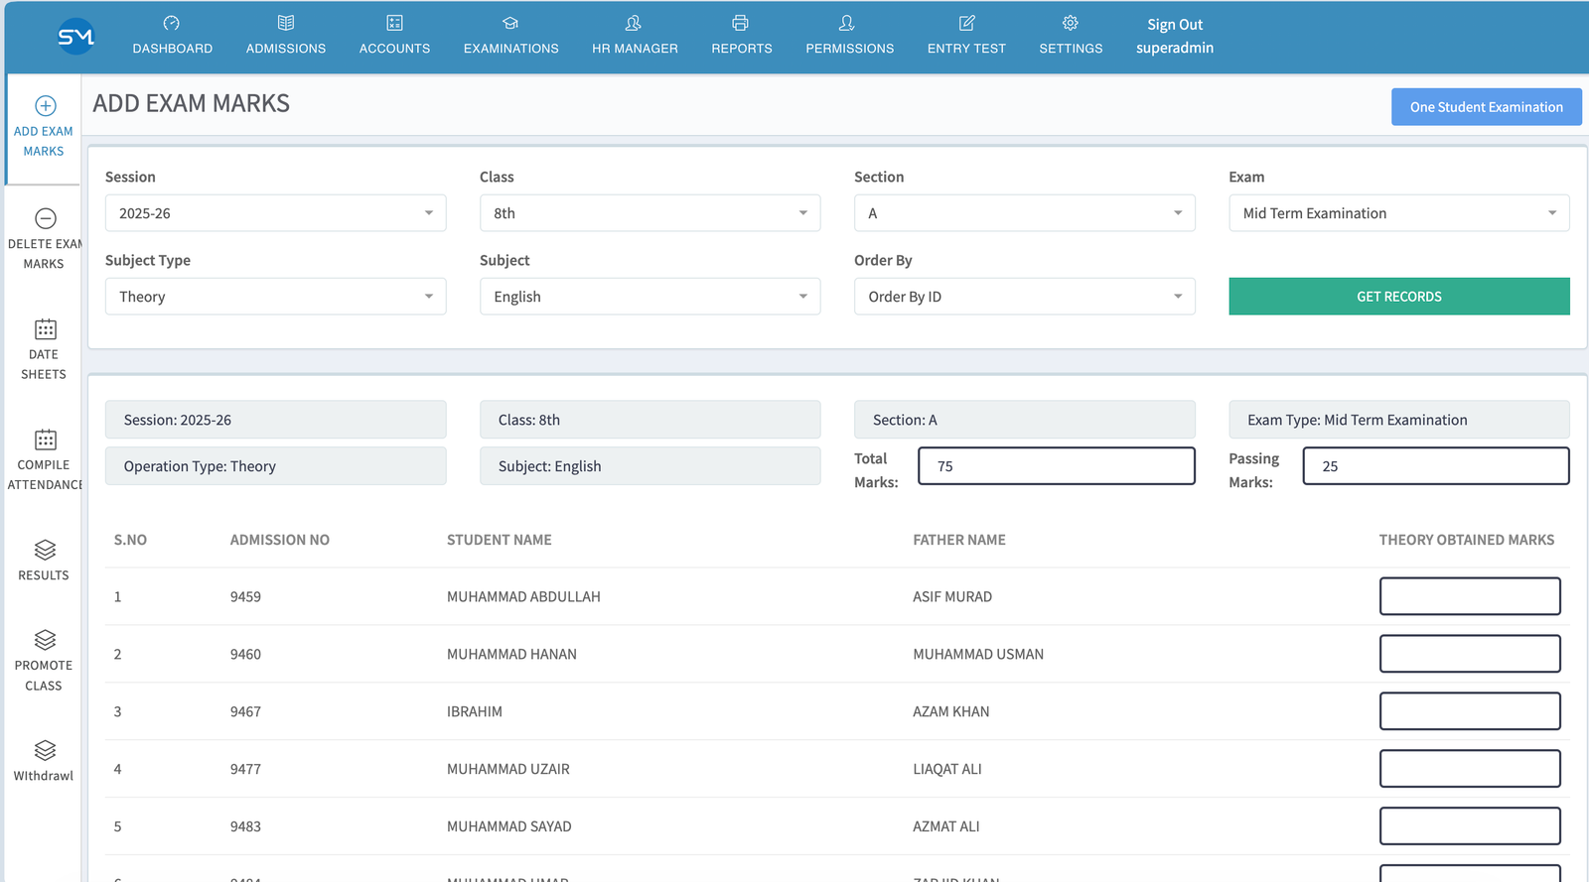Click marks field for Muhammad Uzair
This screenshot has width=1589, height=882.
point(1470,769)
